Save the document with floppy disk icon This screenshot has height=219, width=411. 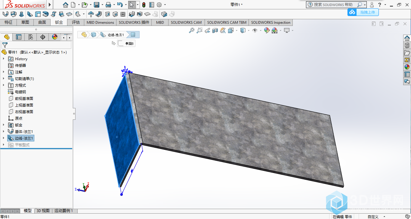tap(97, 5)
